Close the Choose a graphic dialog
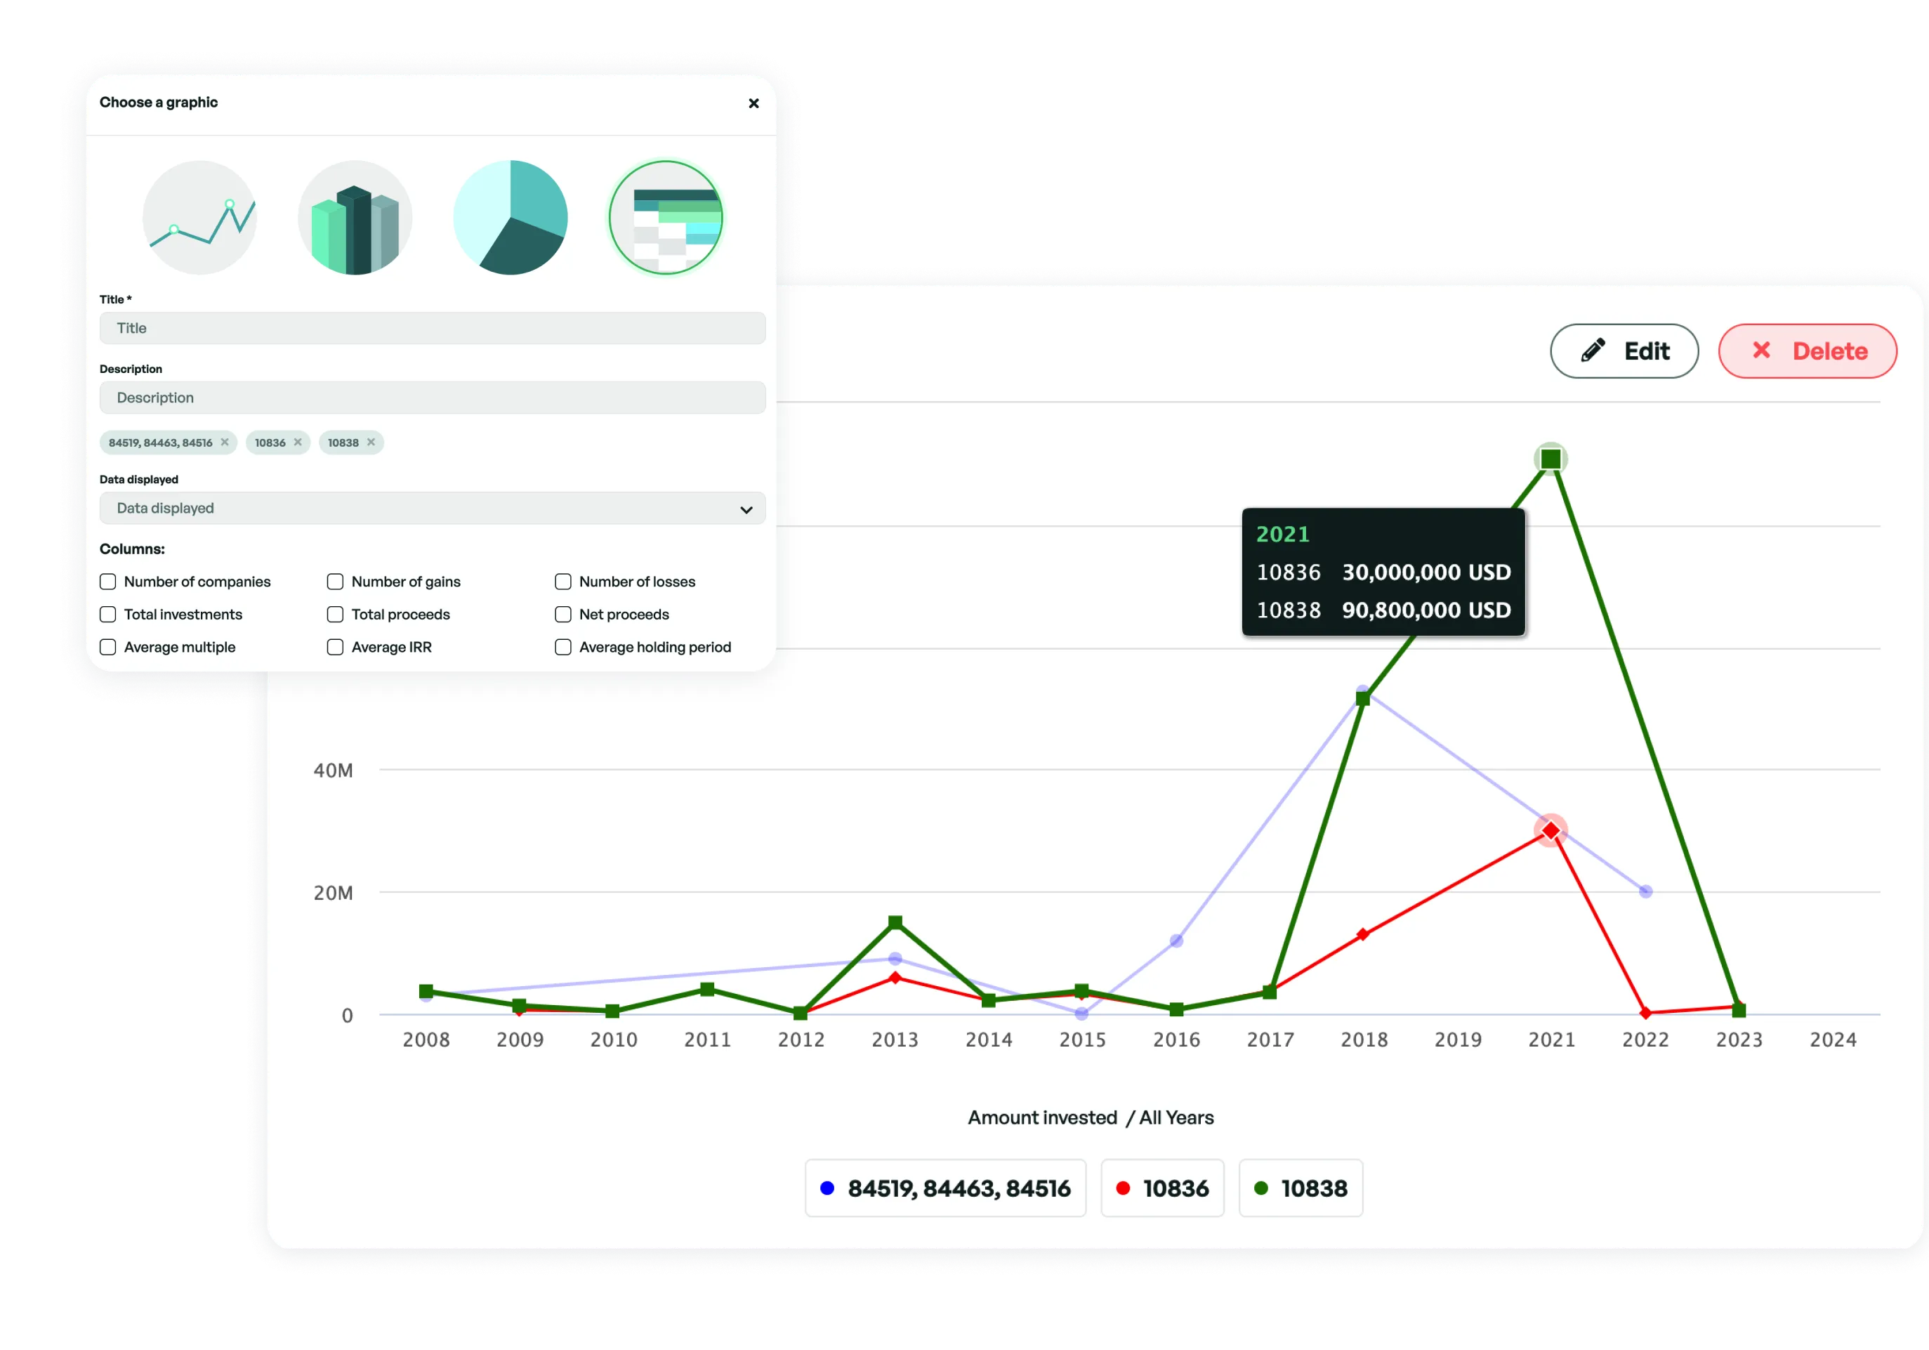The height and width of the screenshot is (1350, 1929). click(753, 103)
